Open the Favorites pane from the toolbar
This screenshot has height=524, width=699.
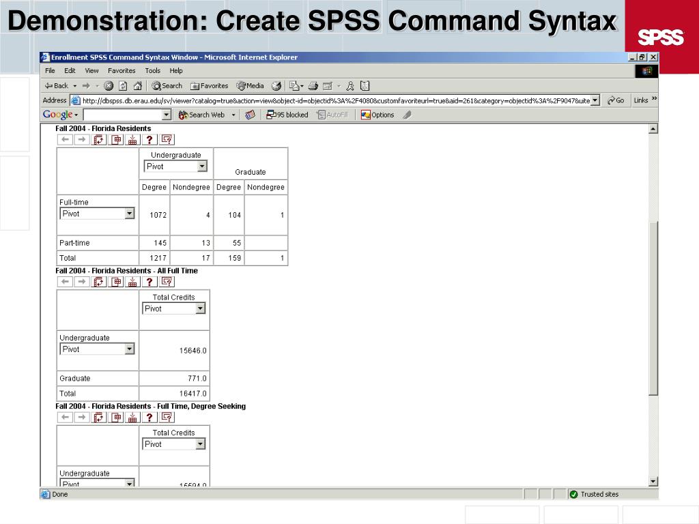pos(209,86)
